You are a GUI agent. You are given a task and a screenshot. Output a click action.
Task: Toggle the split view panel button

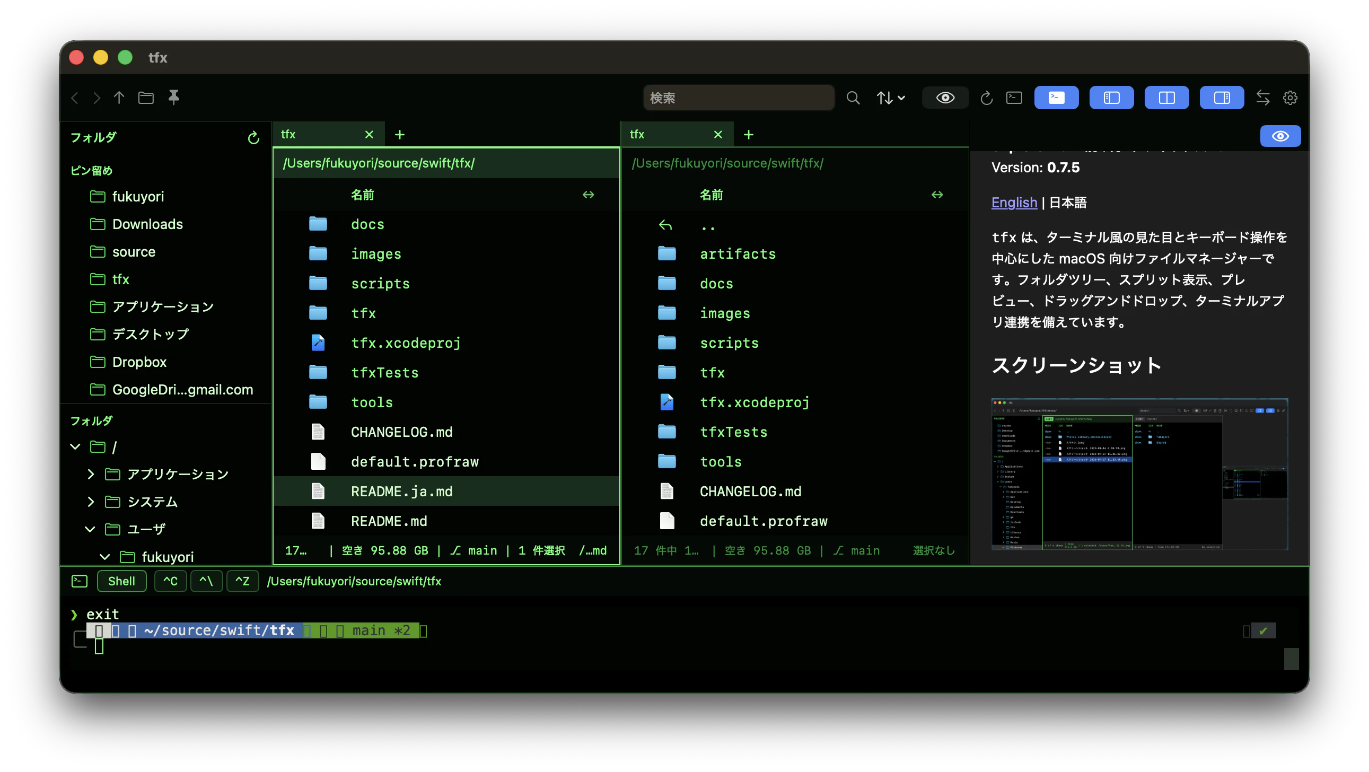(1166, 98)
